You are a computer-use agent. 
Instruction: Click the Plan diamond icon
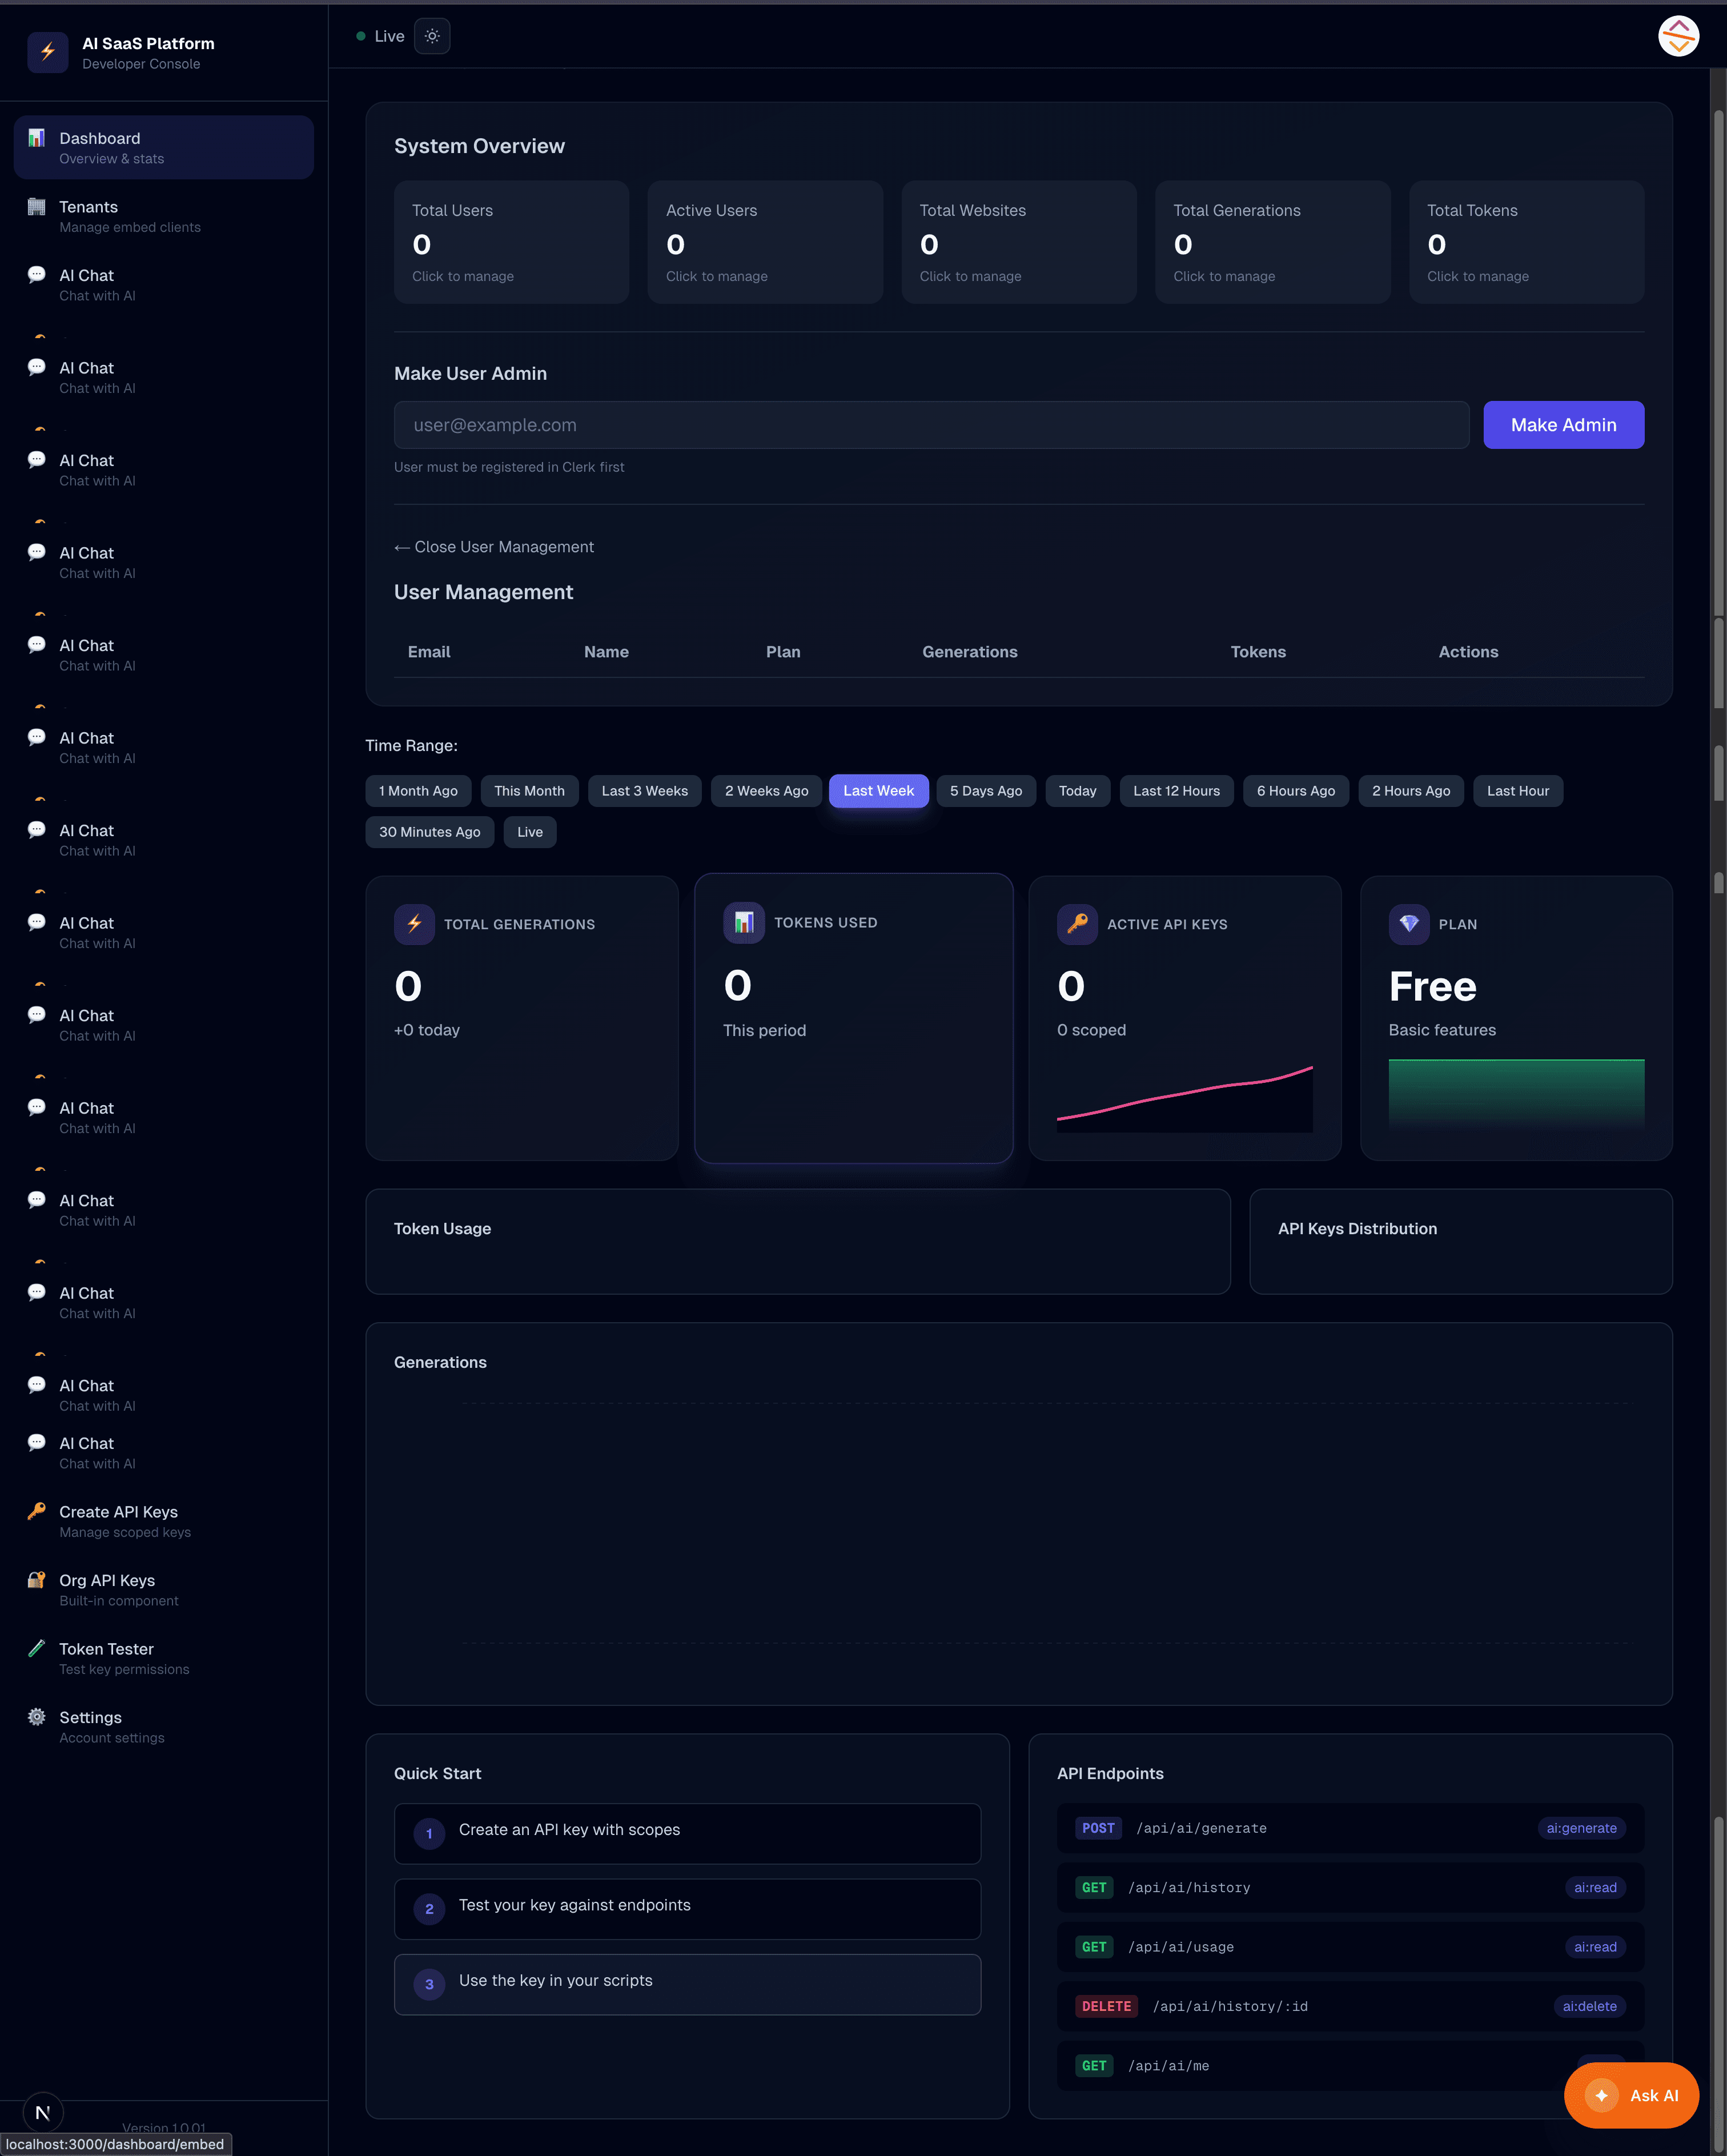(x=1409, y=924)
